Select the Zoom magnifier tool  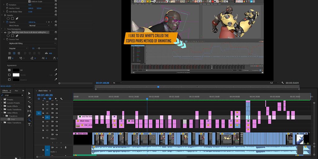tap(29, 120)
